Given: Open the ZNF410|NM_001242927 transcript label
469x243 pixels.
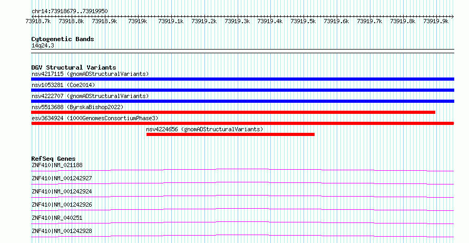Looking at the screenshot, I should [62, 178].
